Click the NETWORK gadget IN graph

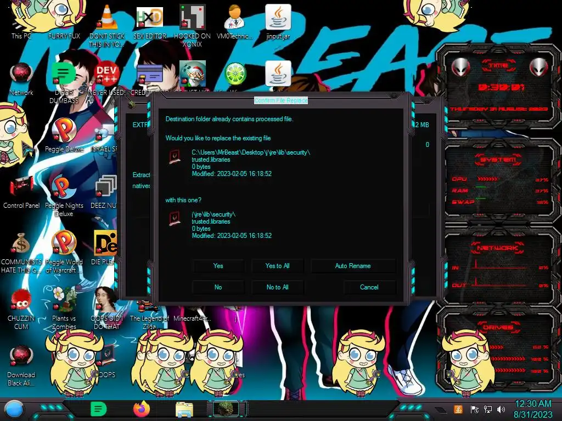click(500, 265)
